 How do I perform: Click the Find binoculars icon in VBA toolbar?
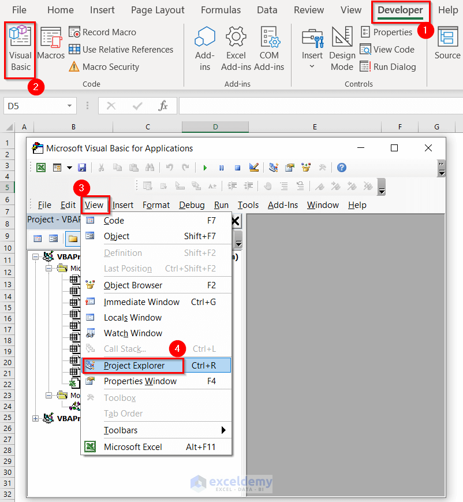pos(150,168)
